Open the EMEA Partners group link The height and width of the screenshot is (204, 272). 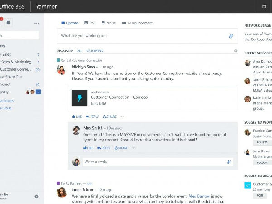(x=71, y=183)
